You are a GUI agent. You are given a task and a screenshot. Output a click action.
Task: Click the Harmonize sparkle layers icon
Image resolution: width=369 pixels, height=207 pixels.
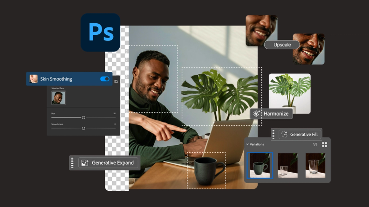point(256,113)
